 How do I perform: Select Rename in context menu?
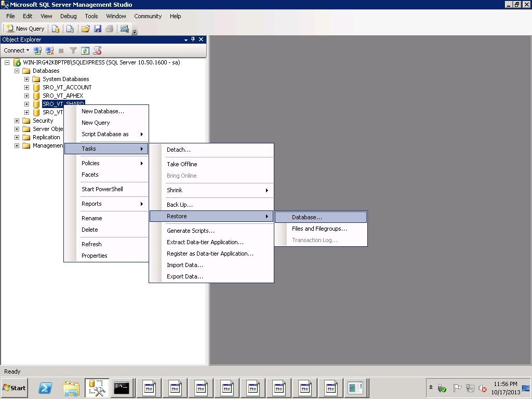point(106,218)
